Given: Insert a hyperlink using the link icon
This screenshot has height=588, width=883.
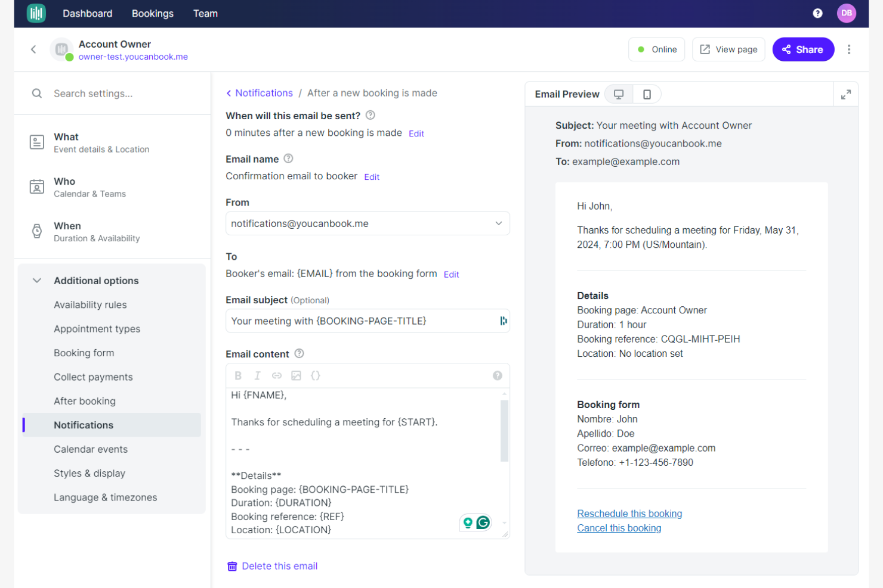Looking at the screenshot, I should 276,375.
